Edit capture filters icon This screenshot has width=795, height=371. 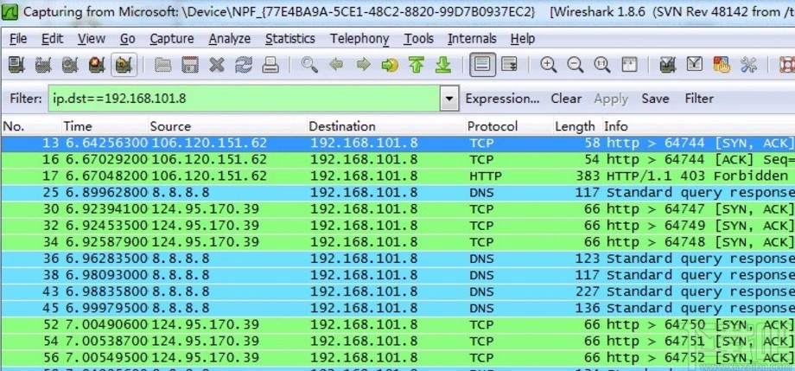(668, 65)
